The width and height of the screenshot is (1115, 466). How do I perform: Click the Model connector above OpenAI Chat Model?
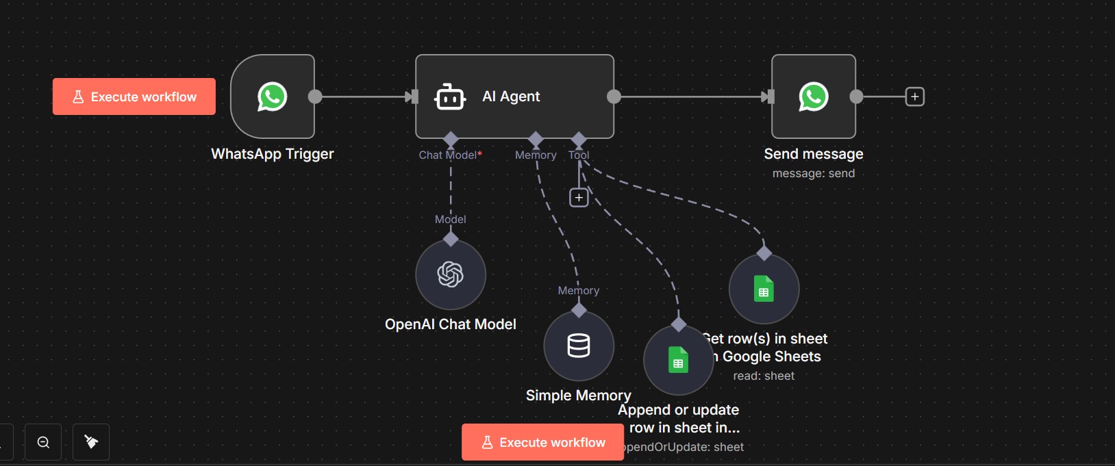click(x=451, y=240)
